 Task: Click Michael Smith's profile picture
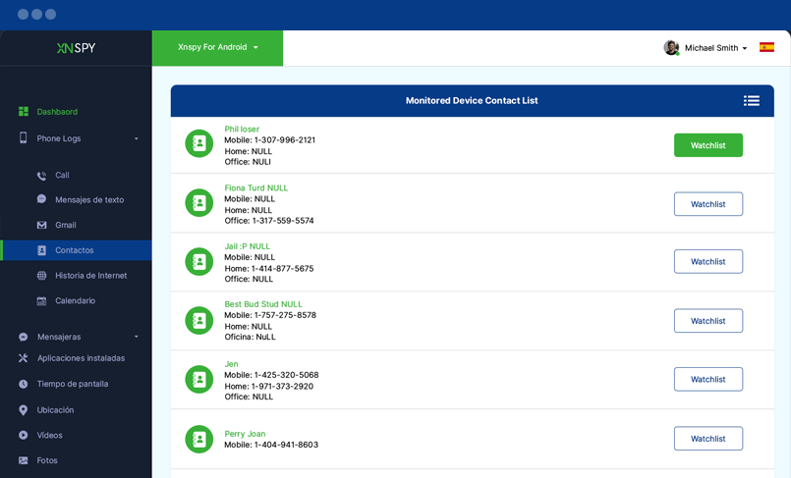[x=671, y=47]
